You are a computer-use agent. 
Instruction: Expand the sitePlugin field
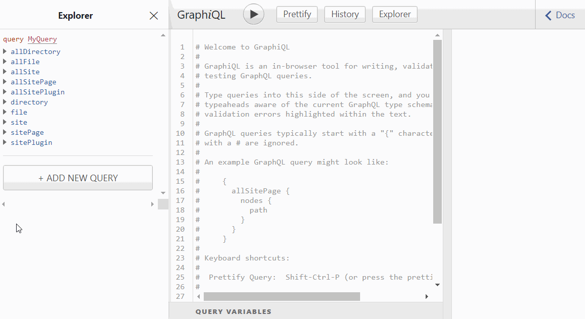click(5, 142)
